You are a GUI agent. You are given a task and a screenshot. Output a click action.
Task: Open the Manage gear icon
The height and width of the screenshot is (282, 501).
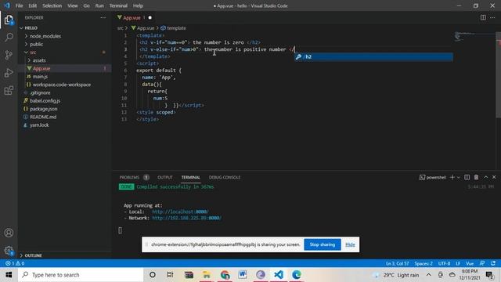click(x=9, y=251)
